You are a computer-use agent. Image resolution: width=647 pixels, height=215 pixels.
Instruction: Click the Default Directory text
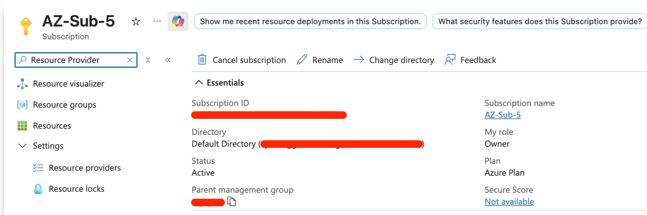click(224, 144)
